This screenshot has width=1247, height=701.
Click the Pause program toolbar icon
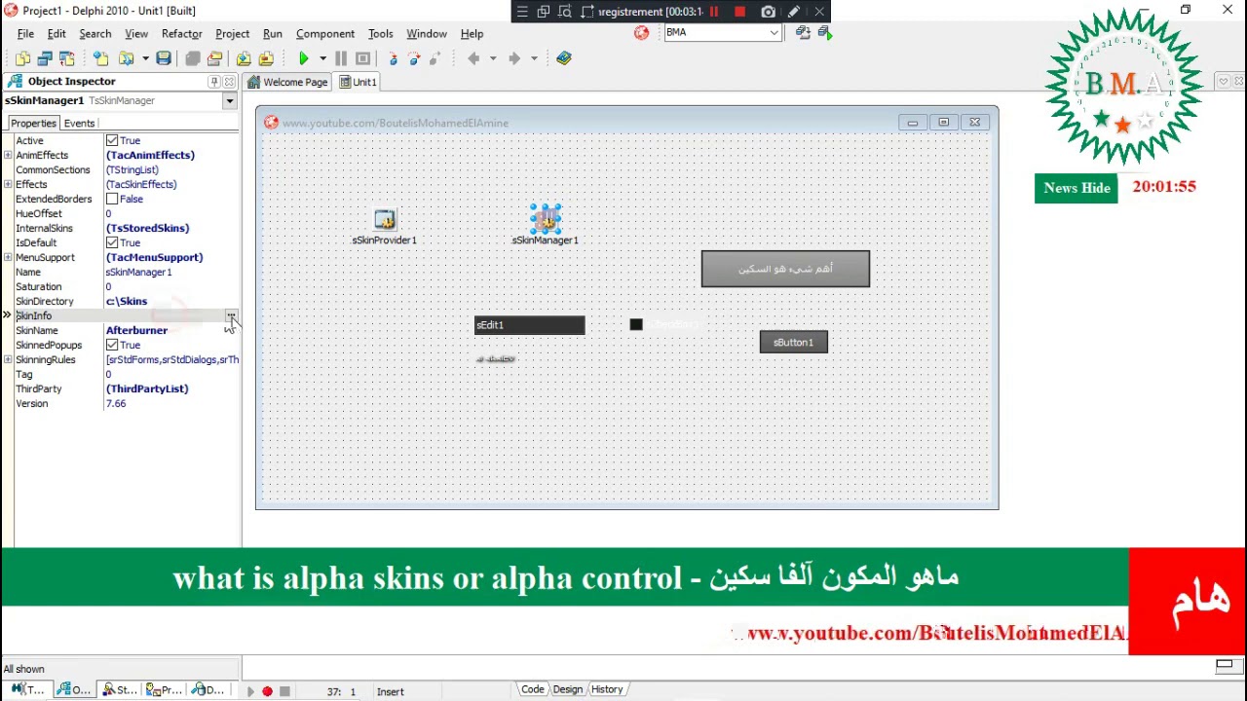[341, 58]
